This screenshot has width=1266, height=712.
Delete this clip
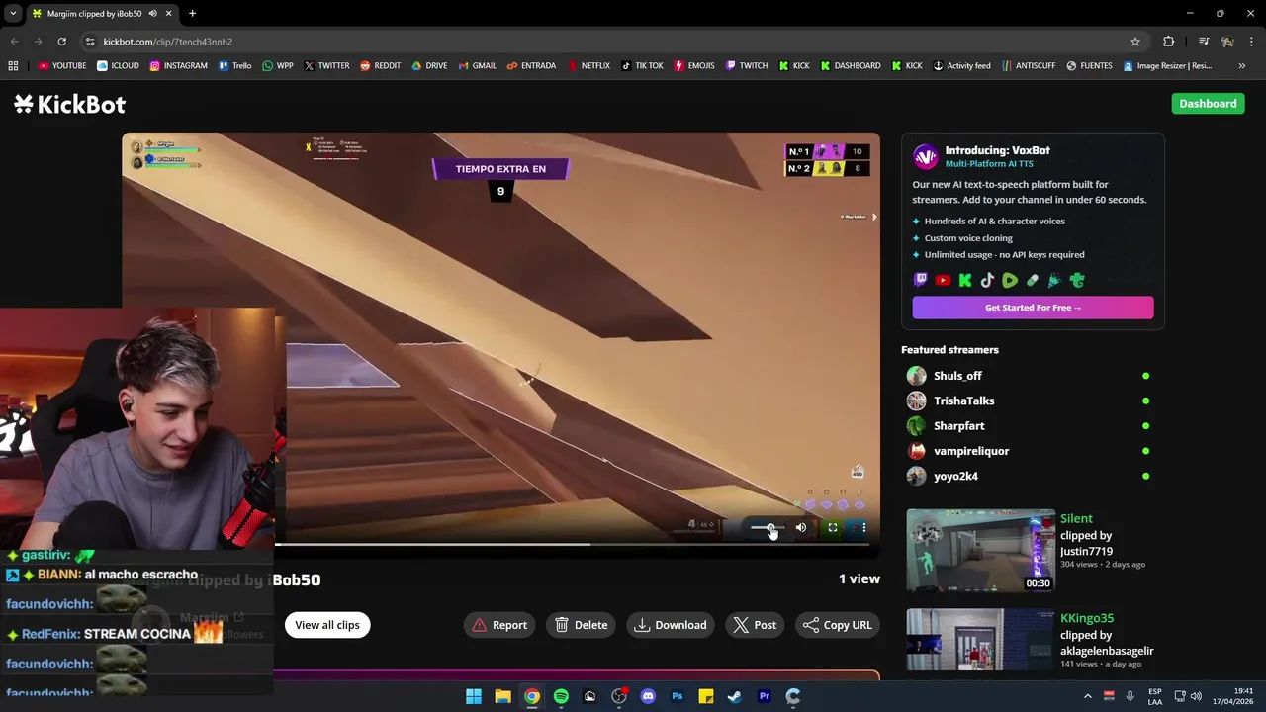click(x=582, y=625)
